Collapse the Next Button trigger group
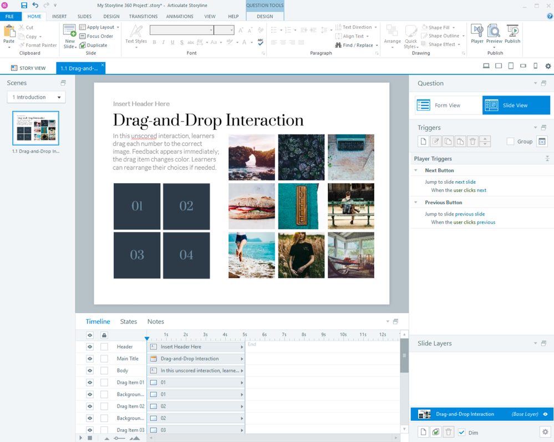Screen dimensions: 554x442 (x=416, y=170)
